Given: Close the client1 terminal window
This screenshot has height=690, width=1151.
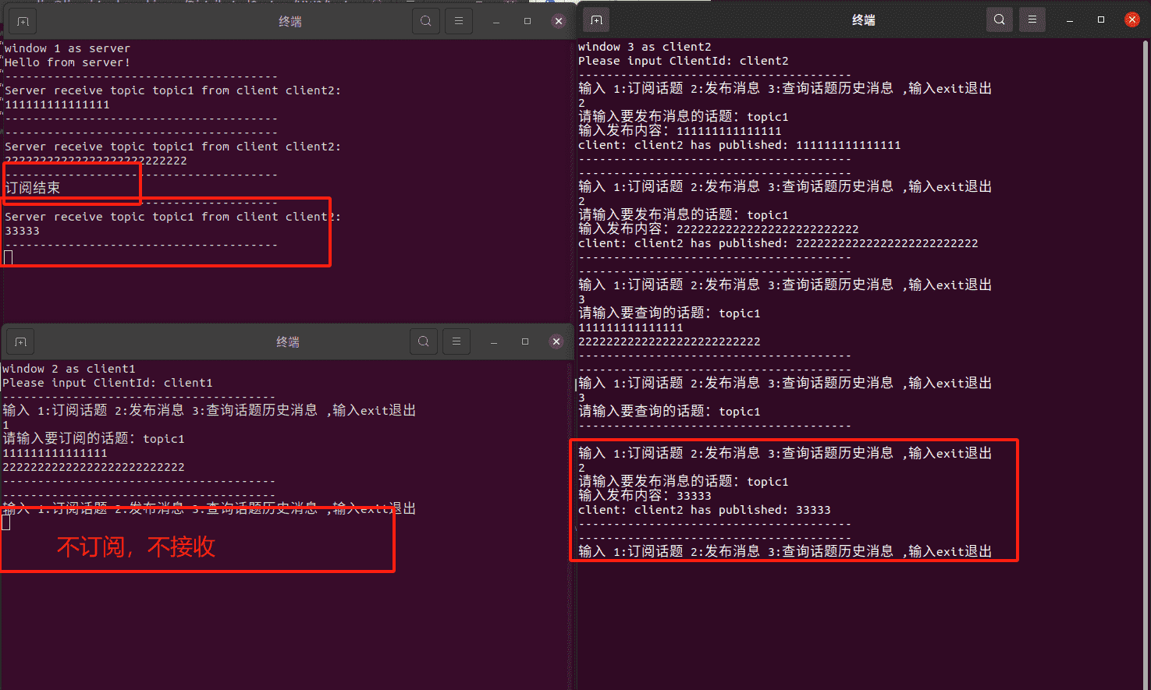Looking at the screenshot, I should (x=556, y=341).
